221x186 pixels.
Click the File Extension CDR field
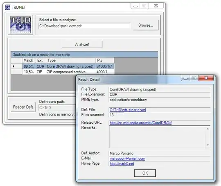point(160,95)
